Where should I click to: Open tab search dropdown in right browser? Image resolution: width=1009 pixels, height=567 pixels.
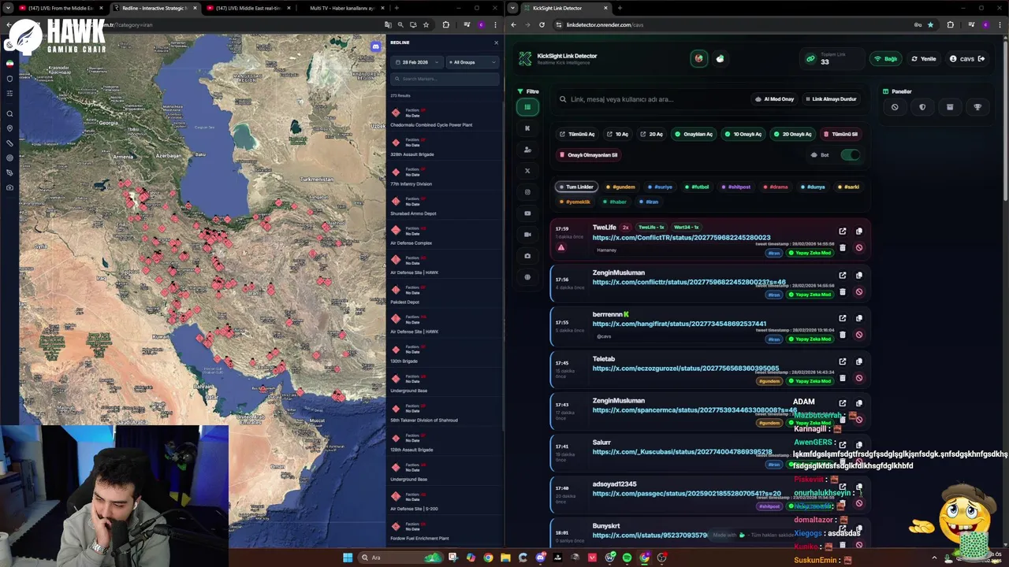[513, 8]
